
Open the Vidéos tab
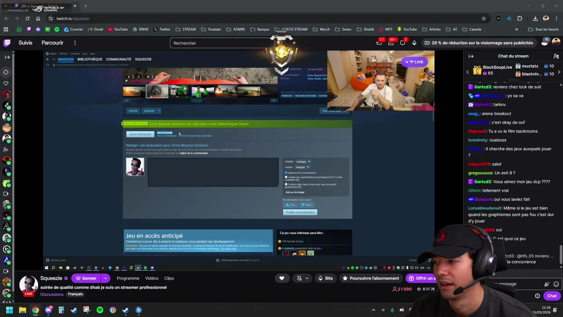152,278
